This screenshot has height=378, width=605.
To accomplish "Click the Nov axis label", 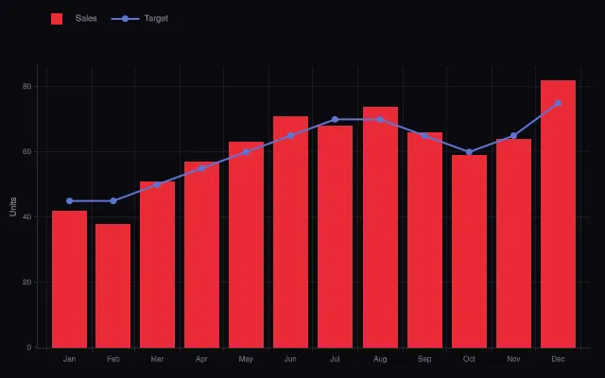I will point(513,359).
